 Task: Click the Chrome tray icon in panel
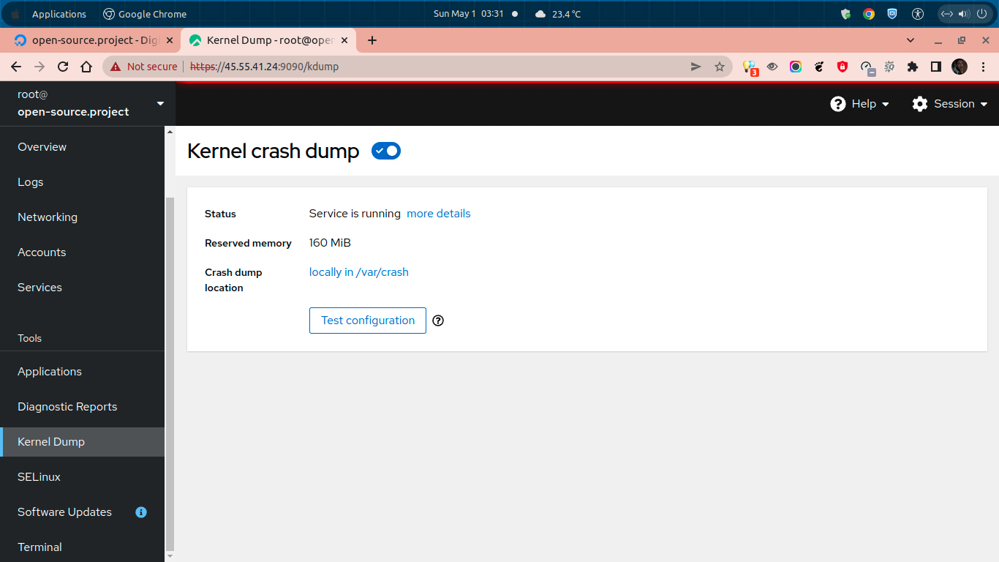point(869,14)
